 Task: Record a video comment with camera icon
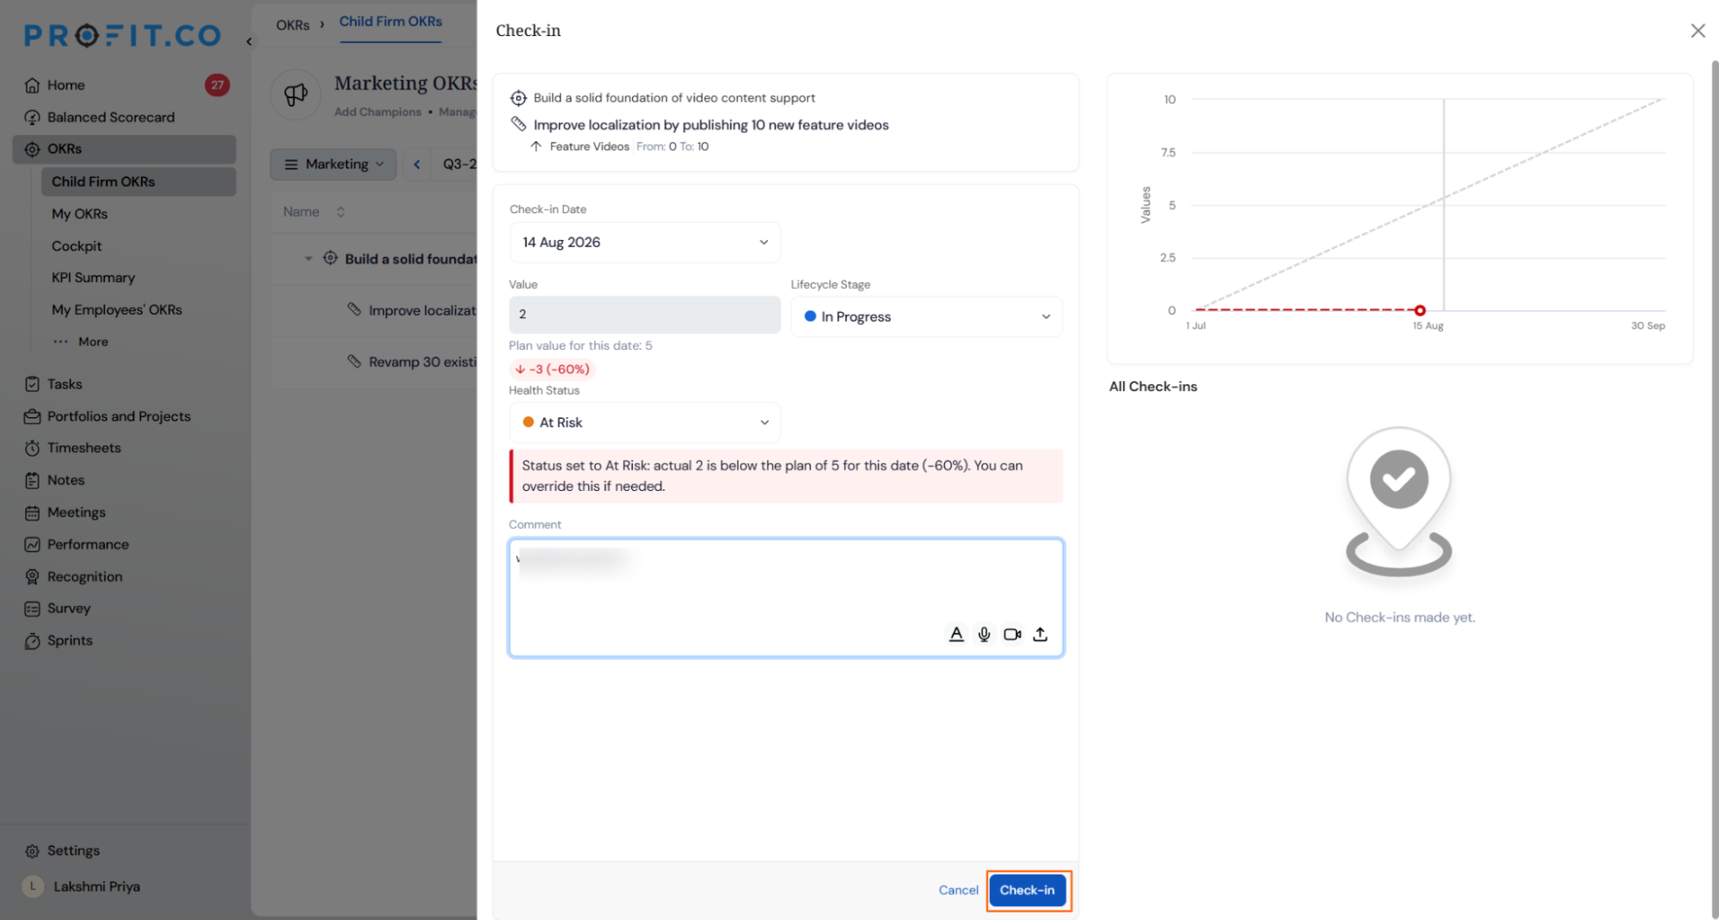[1012, 635]
